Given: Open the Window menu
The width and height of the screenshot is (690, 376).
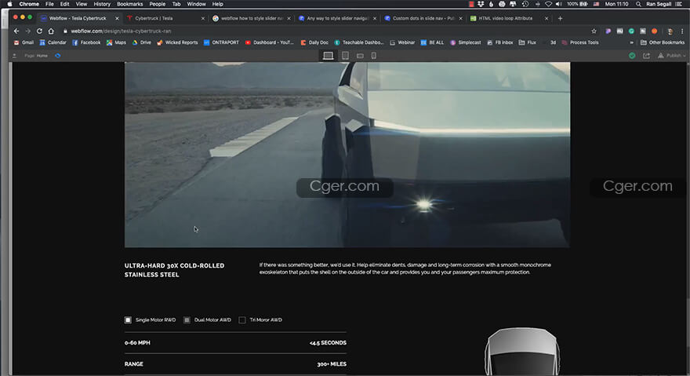Looking at the screenshot, I should coord(196,4).
